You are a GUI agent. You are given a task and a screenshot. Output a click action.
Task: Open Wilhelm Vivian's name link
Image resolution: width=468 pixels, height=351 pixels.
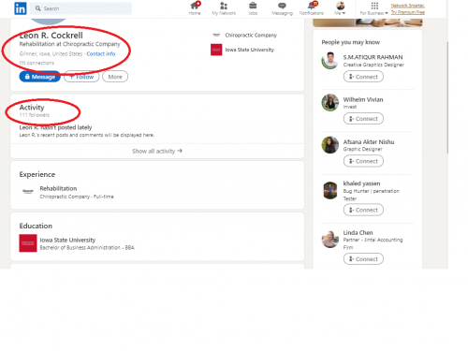click(x=363, y=99)
